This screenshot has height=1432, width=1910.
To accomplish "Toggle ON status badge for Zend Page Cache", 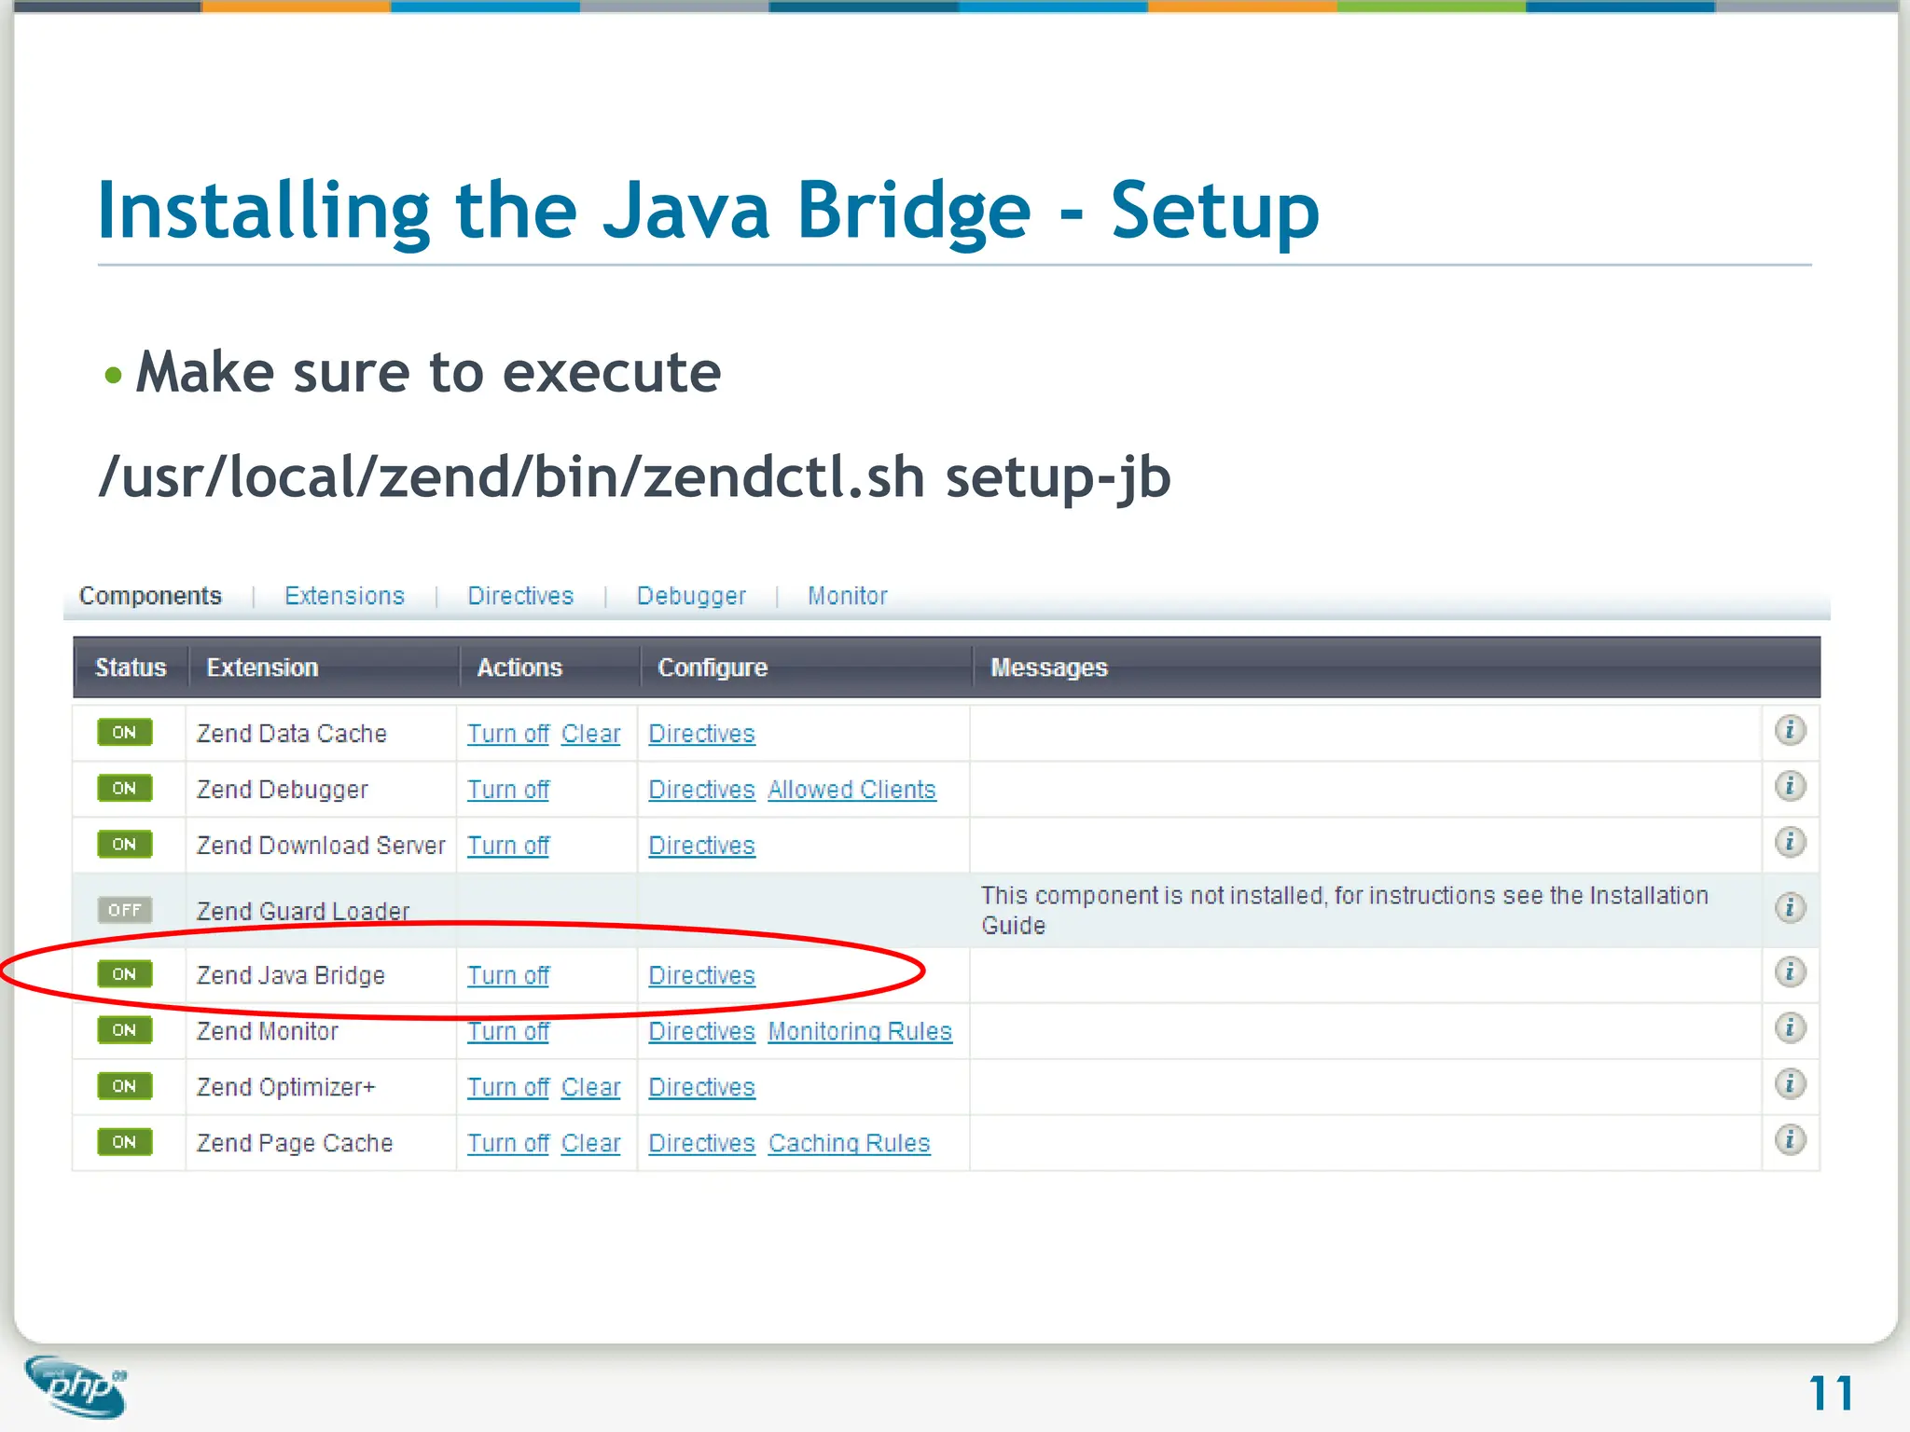I will 124,1142.
